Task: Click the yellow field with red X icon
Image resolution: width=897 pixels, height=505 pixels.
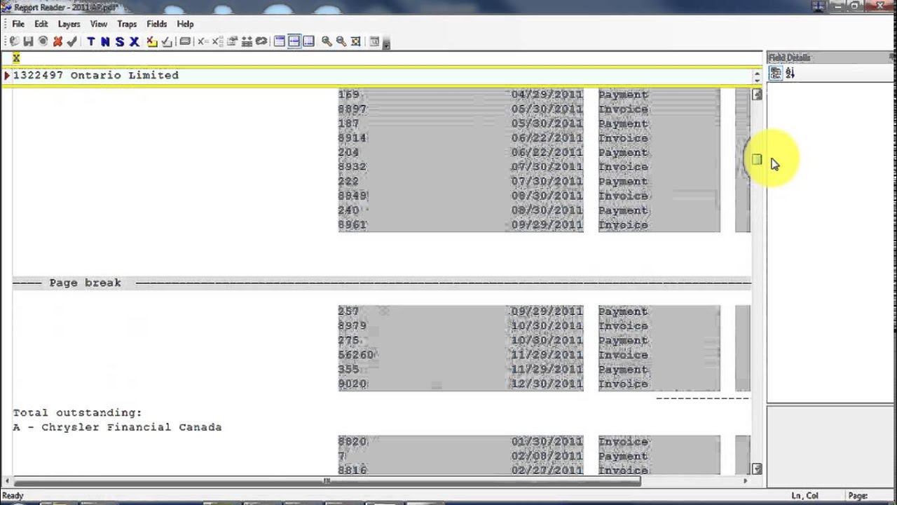Action: tap(152, 41)
